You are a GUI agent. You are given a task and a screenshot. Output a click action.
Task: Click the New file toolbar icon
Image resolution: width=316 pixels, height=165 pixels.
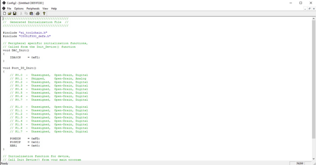point(4,14)
